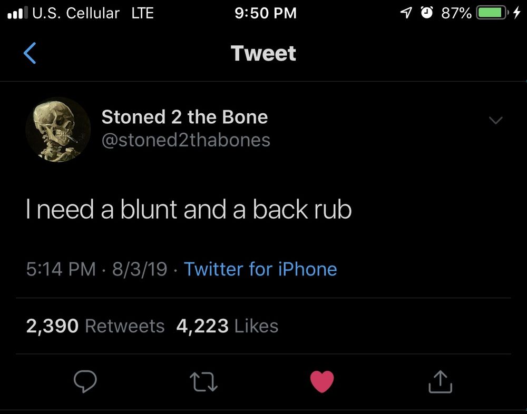Select the tweet text about back rub
Image resolution: width=527 pixels, height=414 pixels.
click(x=189, y=210)
